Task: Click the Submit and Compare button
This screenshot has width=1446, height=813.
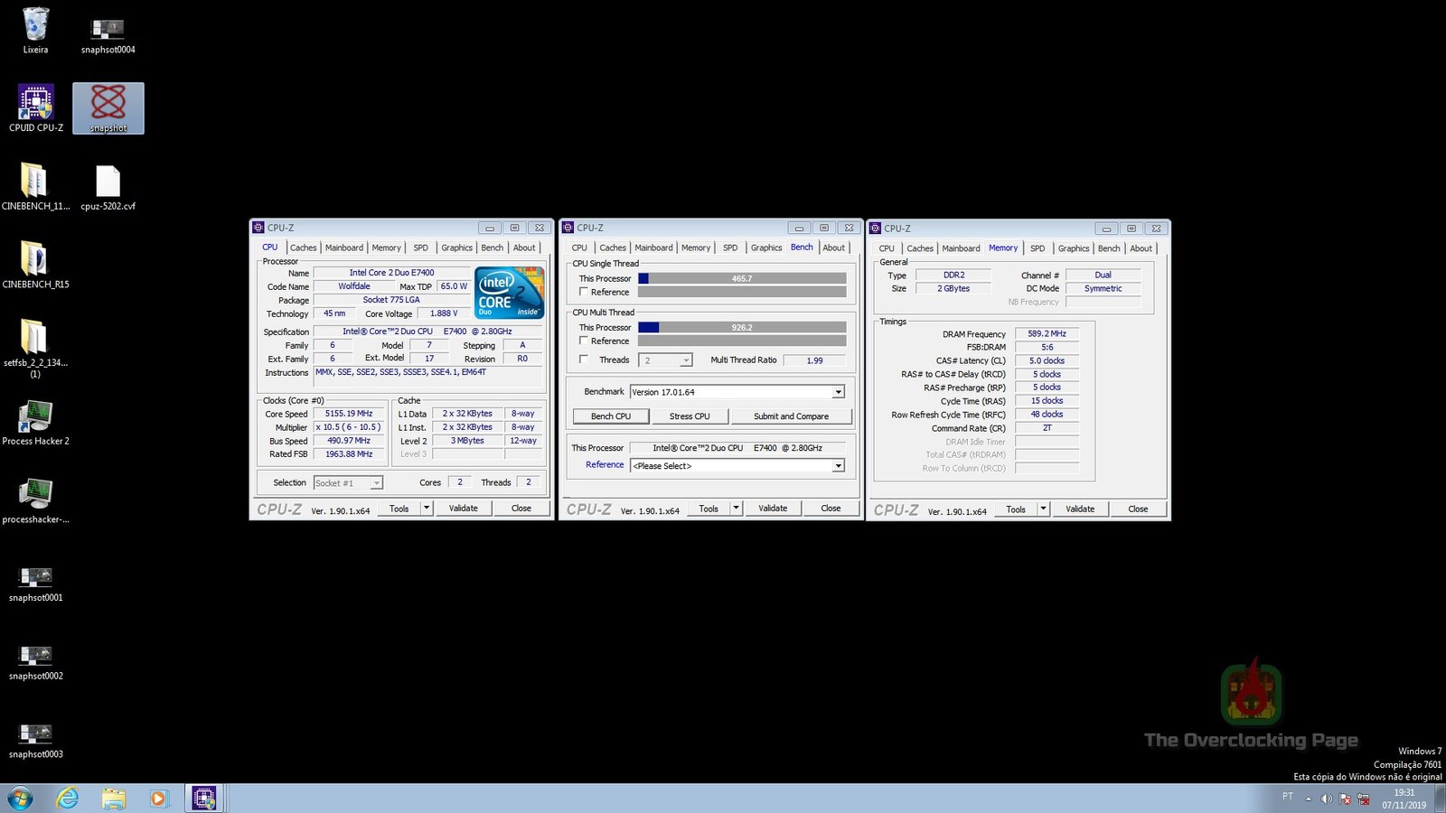Action: (791, 416)
